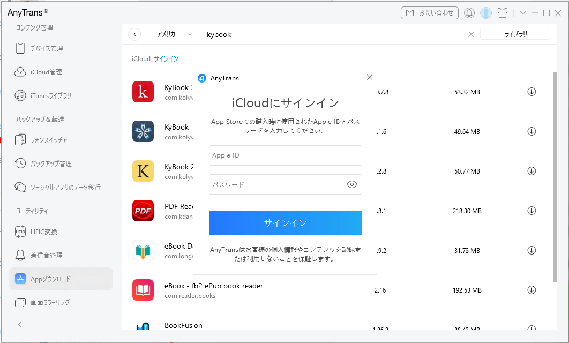The height and width of the screenshot is (343, 569).
Task: Download the 218.30 MB PDF Reader app
Action: (x=531, y=211)
